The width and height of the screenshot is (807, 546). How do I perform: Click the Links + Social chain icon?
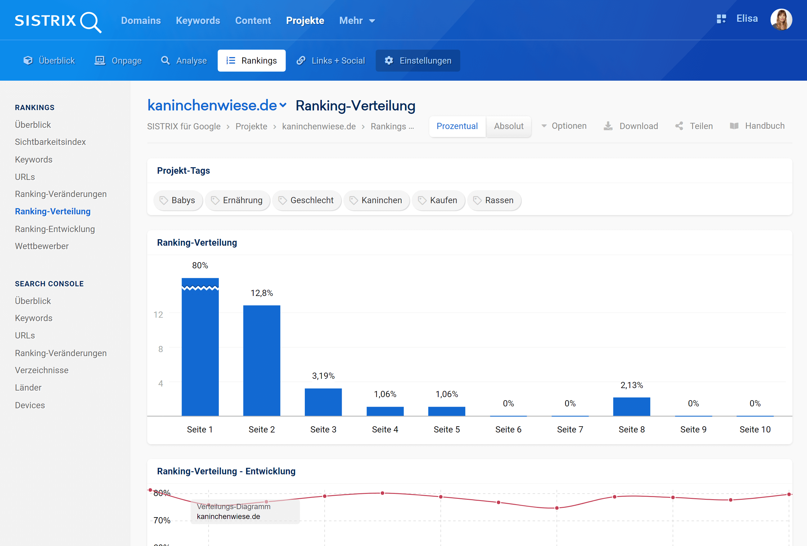[301, 60]
